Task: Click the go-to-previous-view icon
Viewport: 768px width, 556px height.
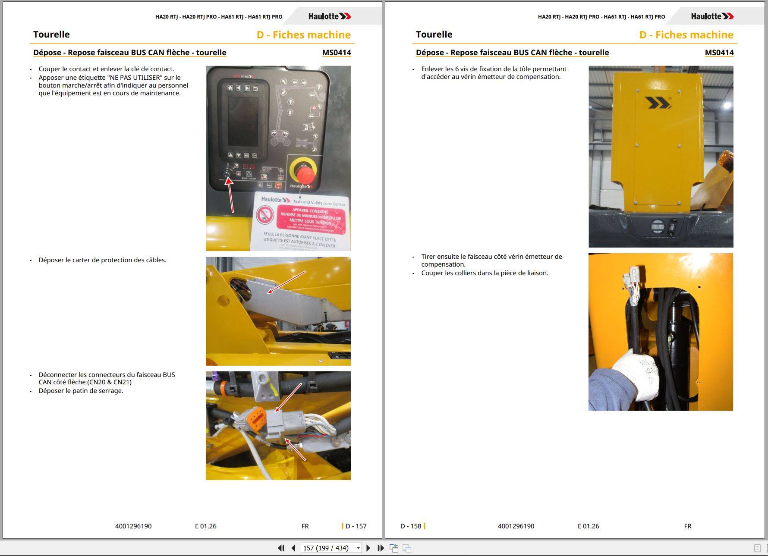Action: point(393,548)
